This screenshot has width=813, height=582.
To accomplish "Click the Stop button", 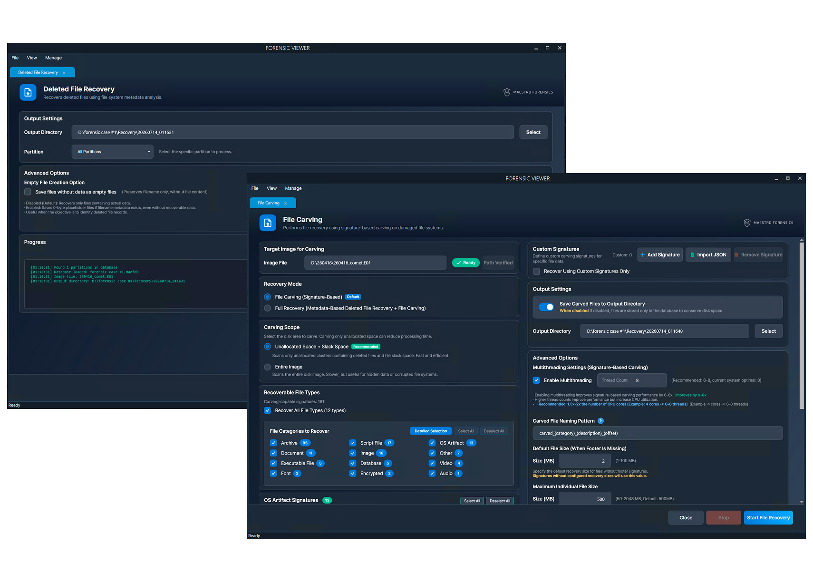I will point(724,518).
